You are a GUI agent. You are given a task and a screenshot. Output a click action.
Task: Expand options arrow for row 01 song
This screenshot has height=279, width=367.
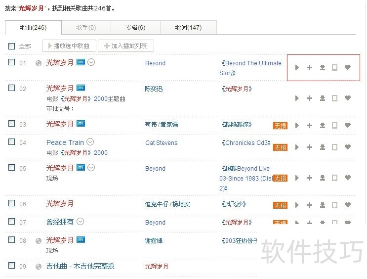click(x=91, y=62)
